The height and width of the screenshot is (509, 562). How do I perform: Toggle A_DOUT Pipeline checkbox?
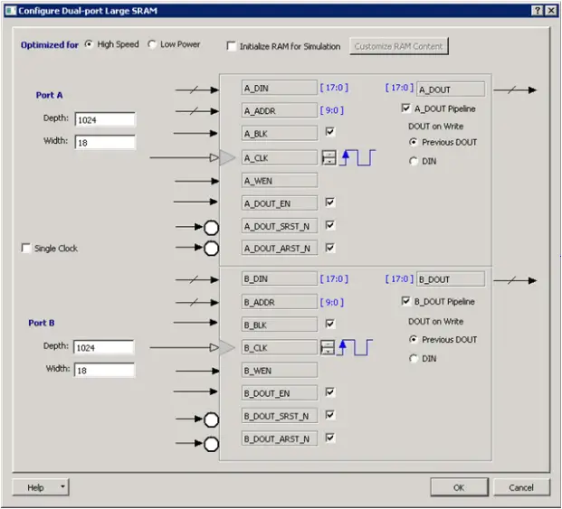[405, 108]
